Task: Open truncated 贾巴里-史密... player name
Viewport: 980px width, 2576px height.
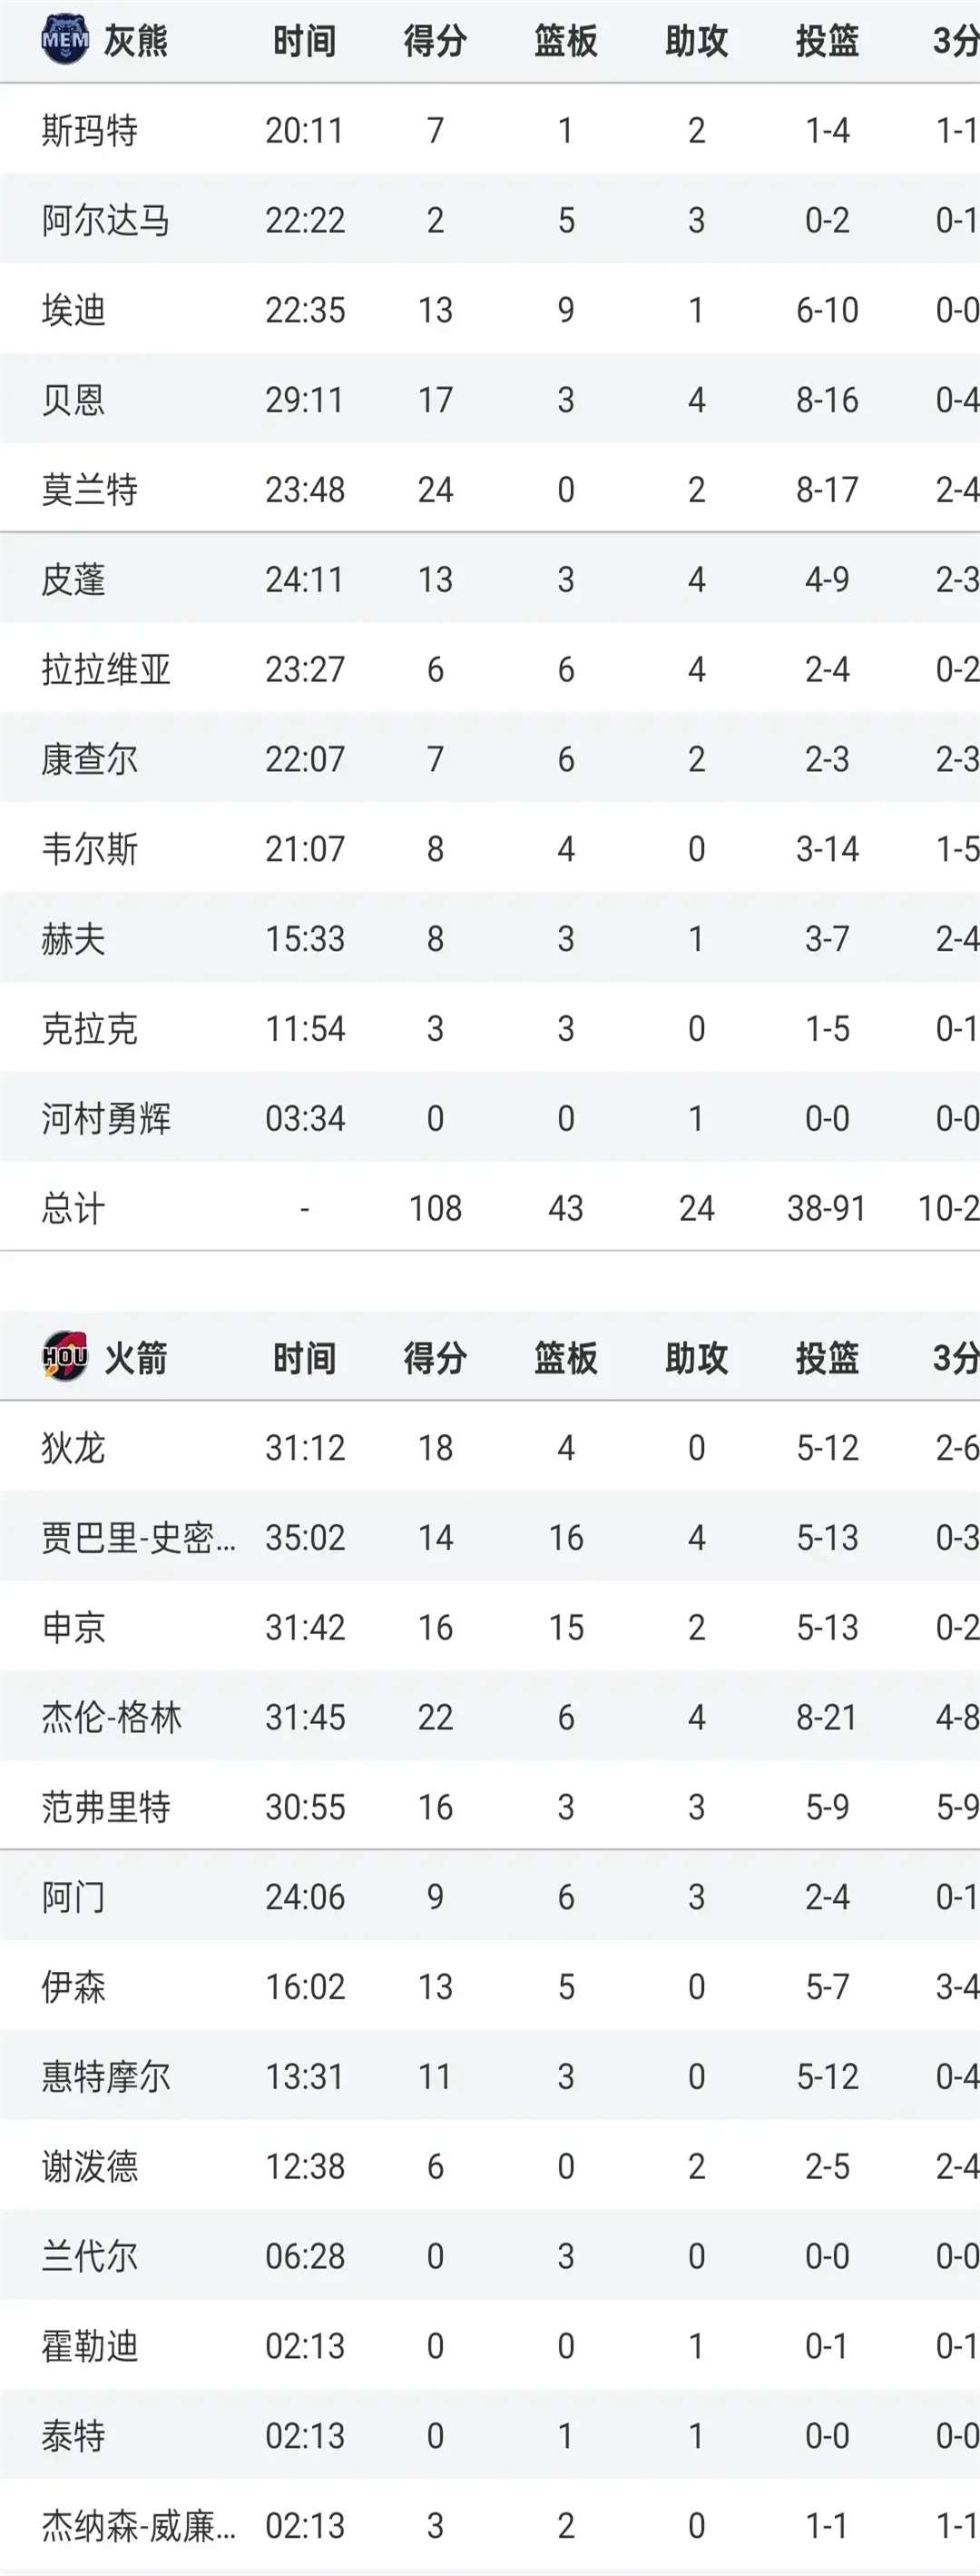Action: tap(138, 1537)
